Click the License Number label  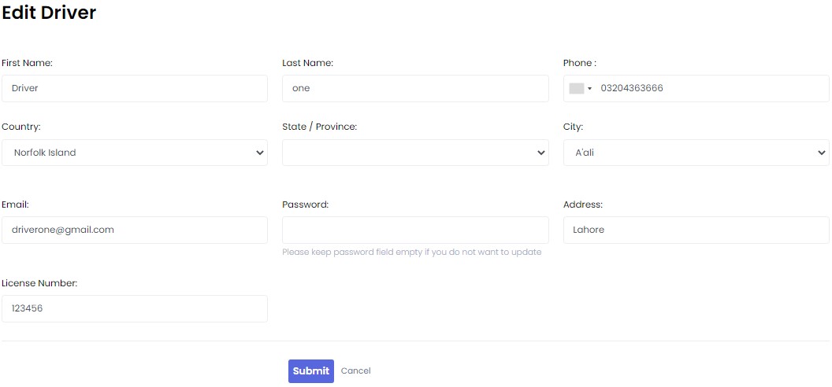pos(39,283)
